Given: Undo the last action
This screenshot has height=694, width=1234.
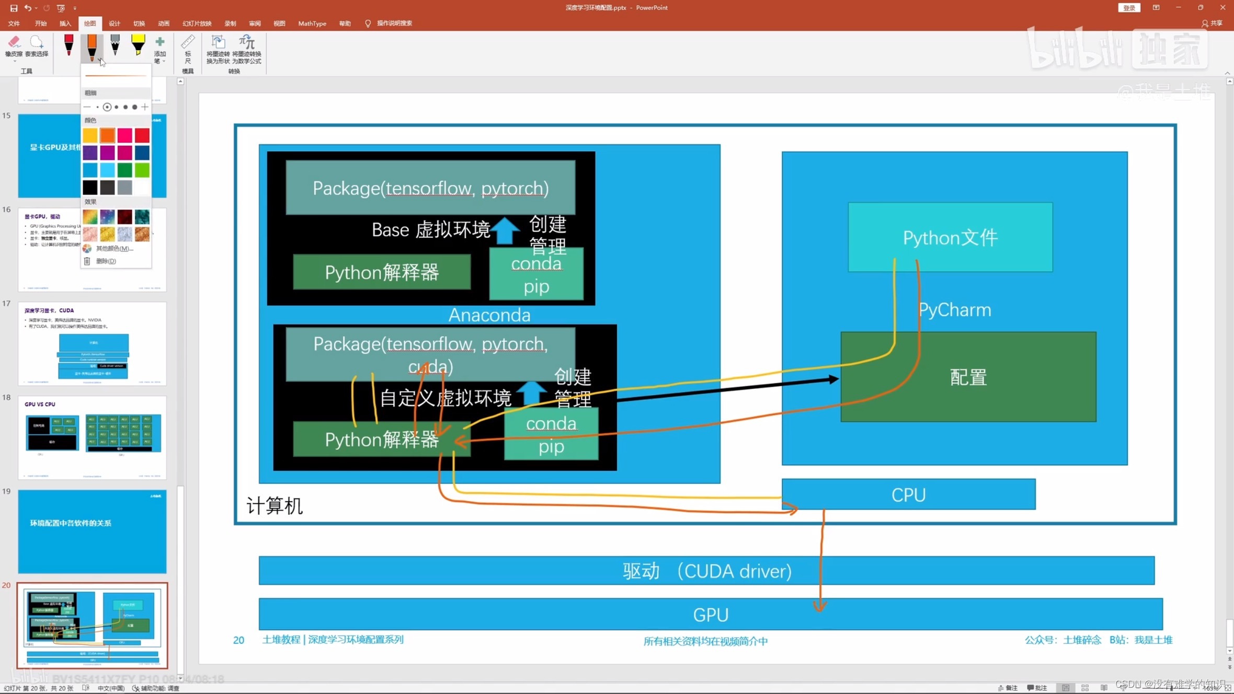Looking at the screenshot, I should tap(27, 8).
